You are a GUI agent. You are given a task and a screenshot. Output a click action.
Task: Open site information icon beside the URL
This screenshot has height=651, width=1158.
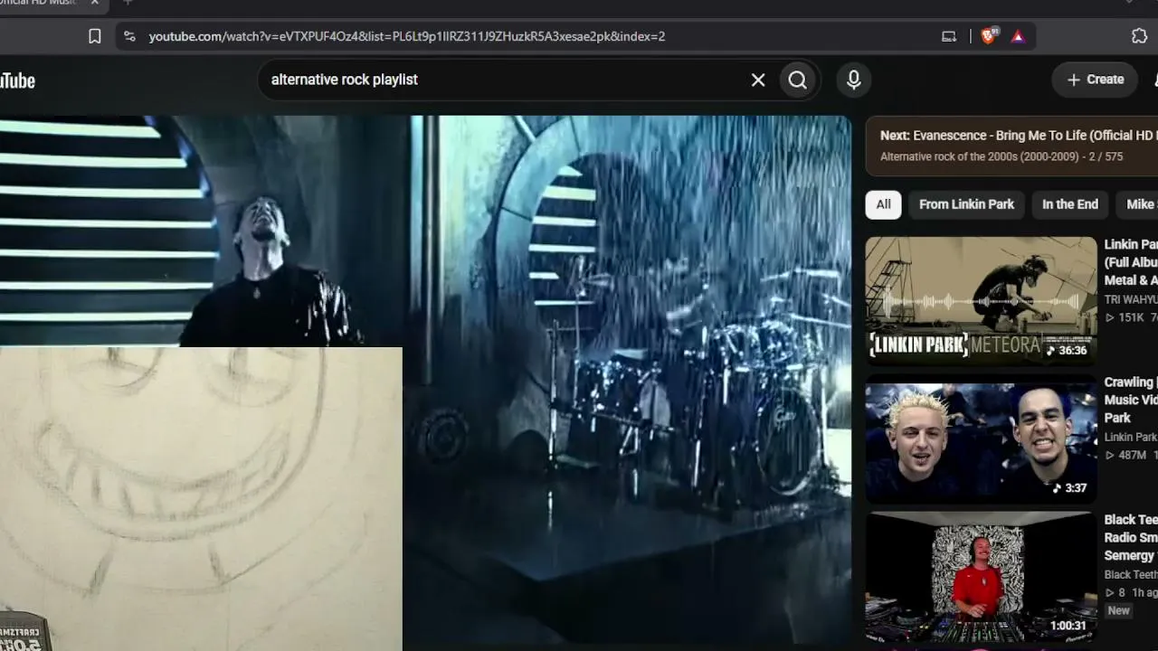coord(129,36)
